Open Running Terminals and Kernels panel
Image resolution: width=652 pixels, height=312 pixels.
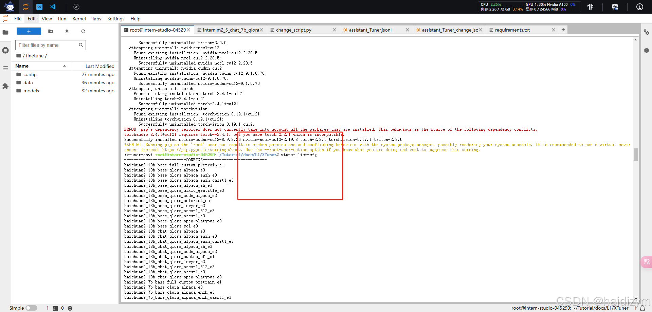[5, 50]
